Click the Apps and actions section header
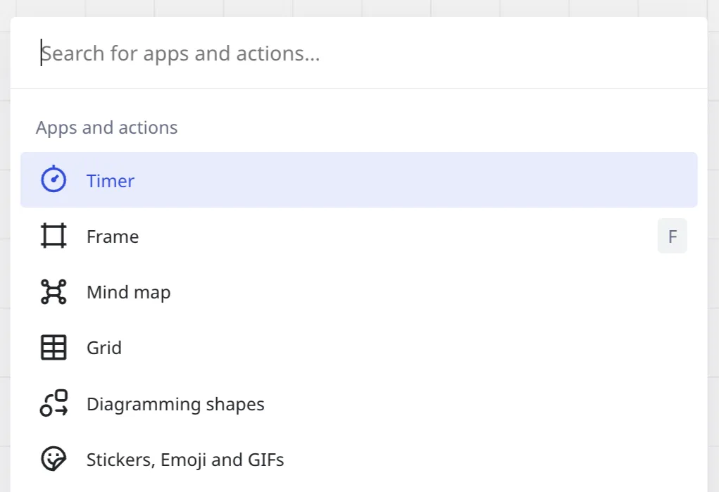This screenshot has height=492, width=719. tap(107, 127)
